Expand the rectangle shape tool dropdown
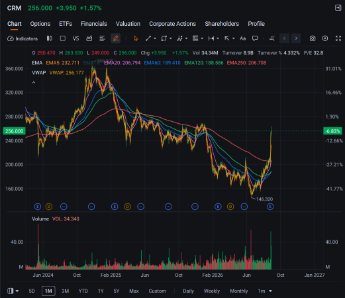 [171, 38]
